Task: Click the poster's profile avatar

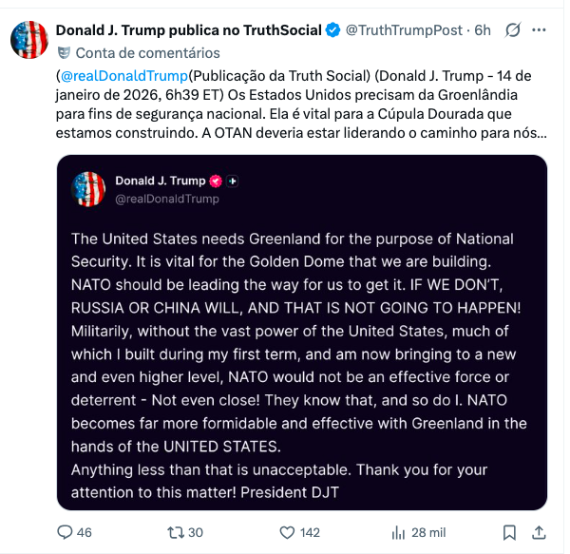Action: 30,40
